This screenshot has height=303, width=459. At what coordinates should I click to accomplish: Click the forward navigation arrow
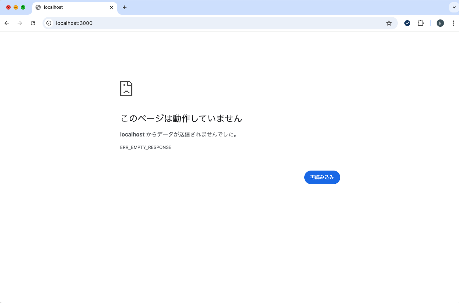20,23
